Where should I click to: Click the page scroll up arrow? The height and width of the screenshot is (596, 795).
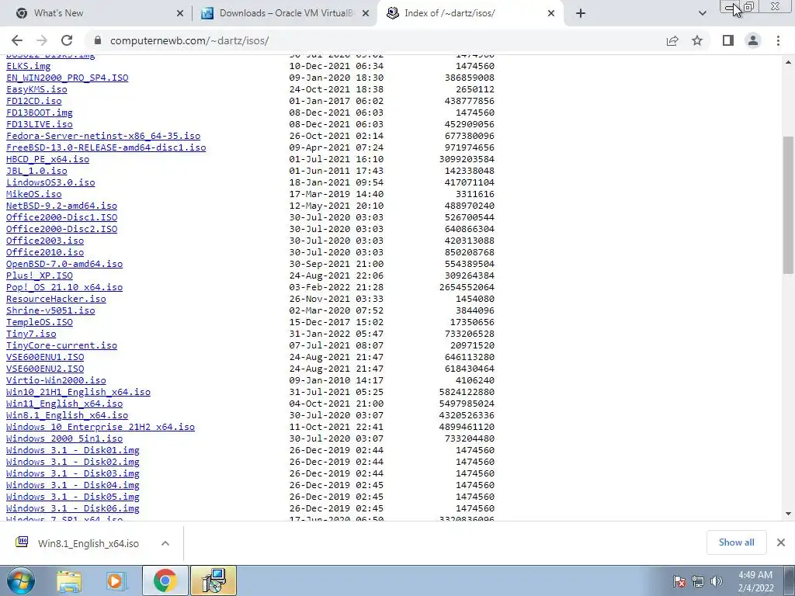click(788, 63)
